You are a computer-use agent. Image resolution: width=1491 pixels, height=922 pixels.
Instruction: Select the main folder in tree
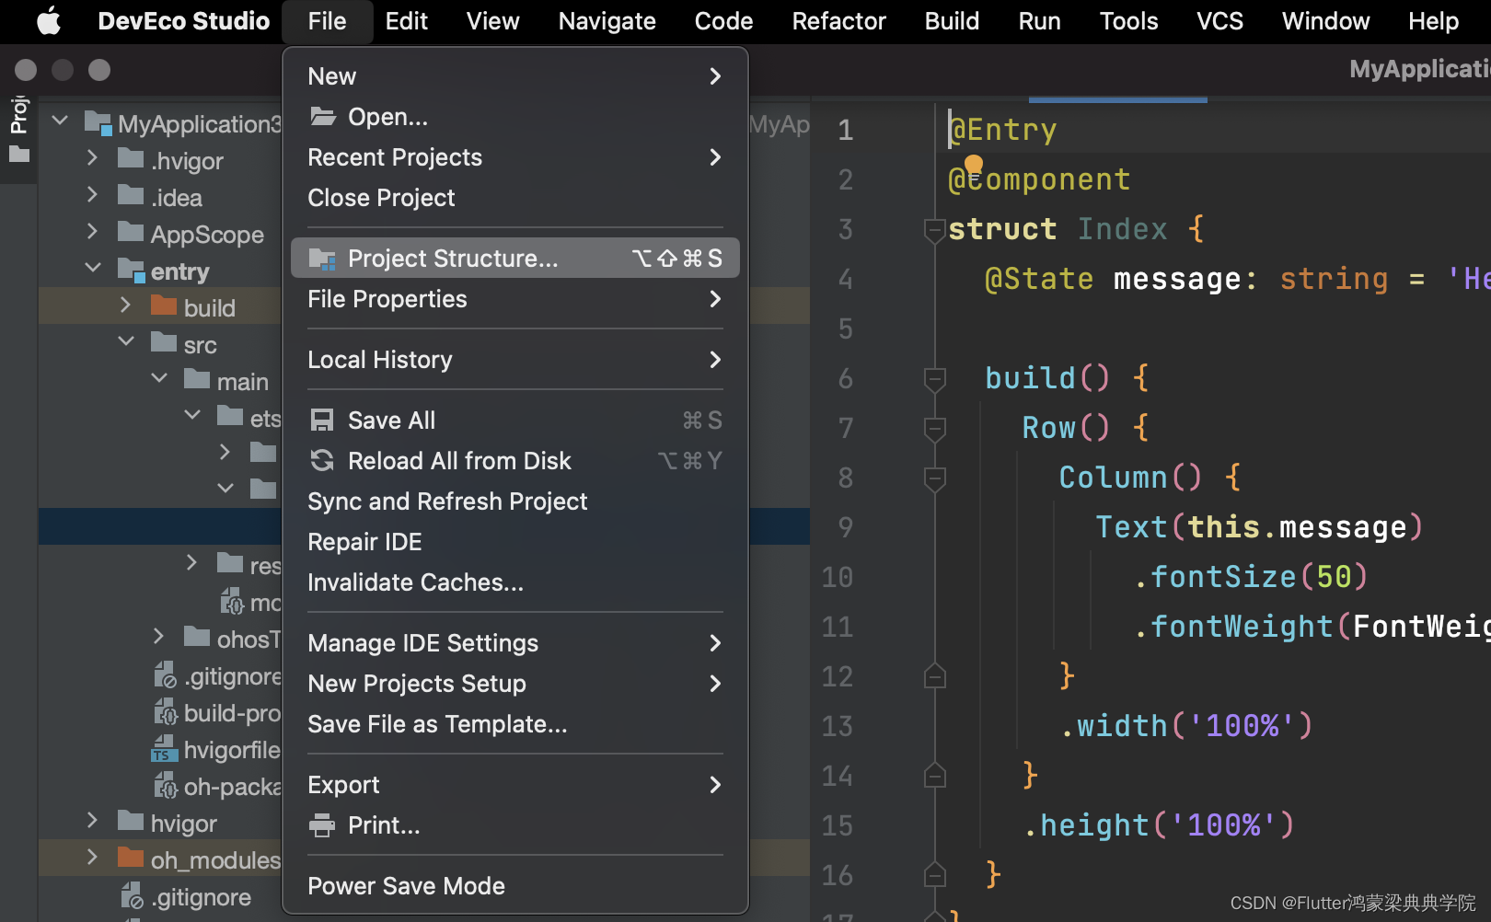pos(243,382)
